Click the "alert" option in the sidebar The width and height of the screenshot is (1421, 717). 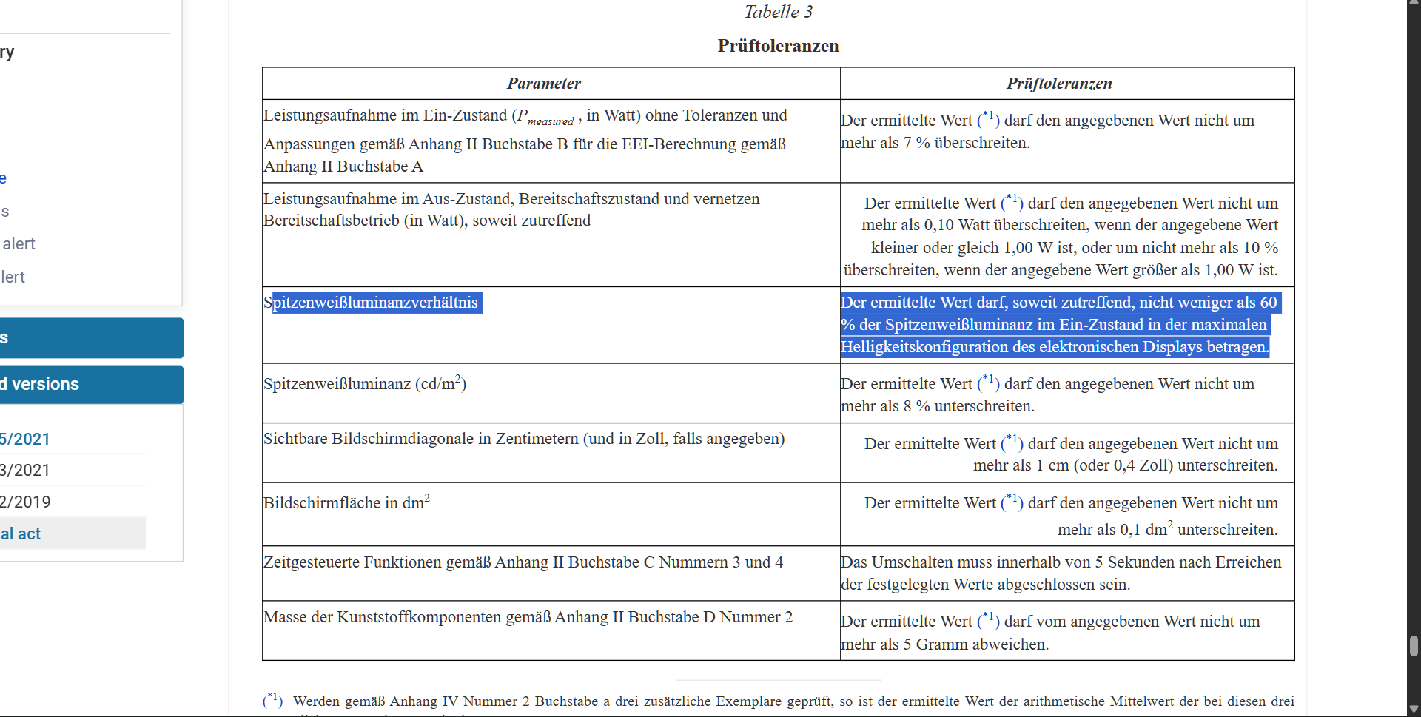(19, 243)
